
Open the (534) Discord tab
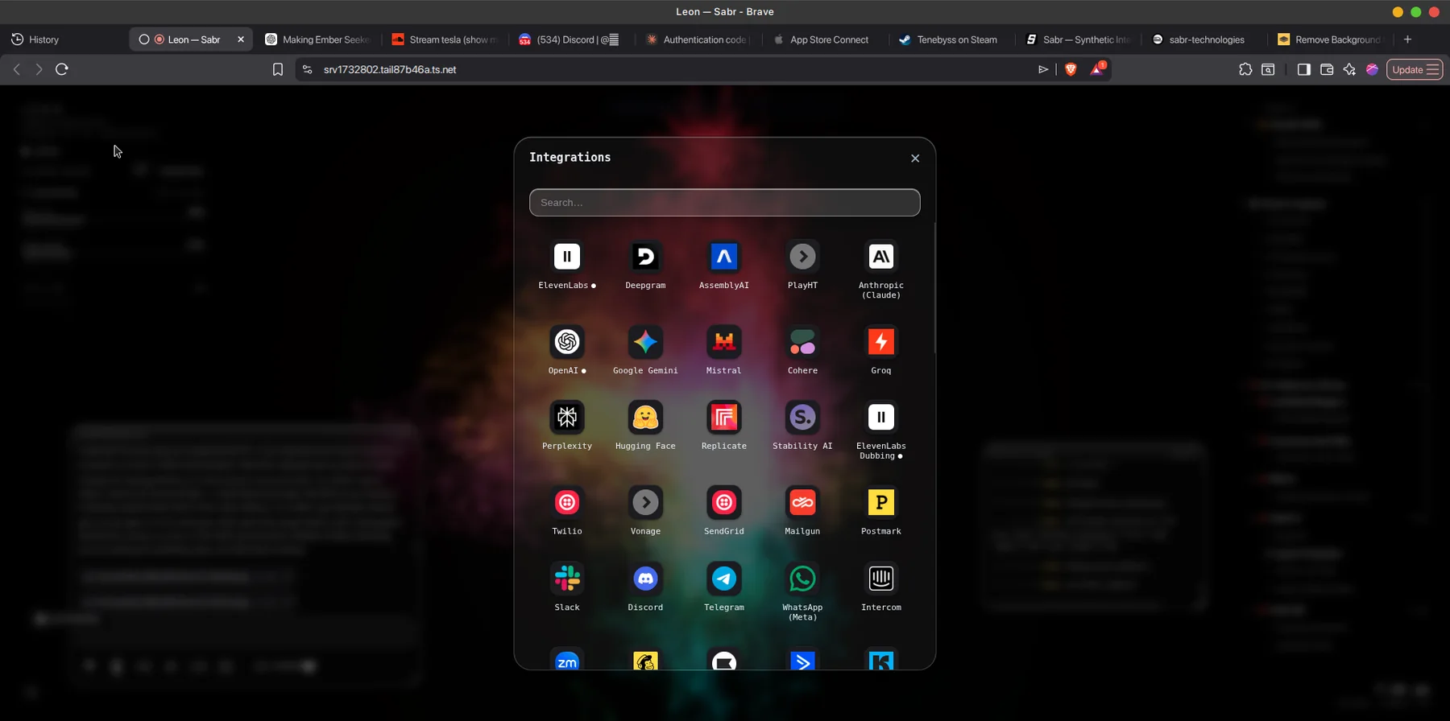tap(571, 39)
